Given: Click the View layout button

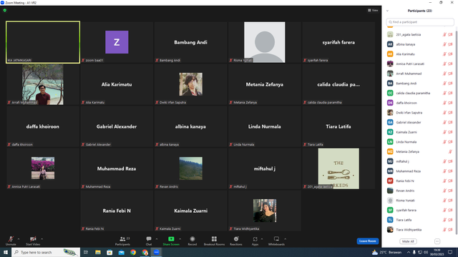Looking at the screenshot, I should pos(373,10).
